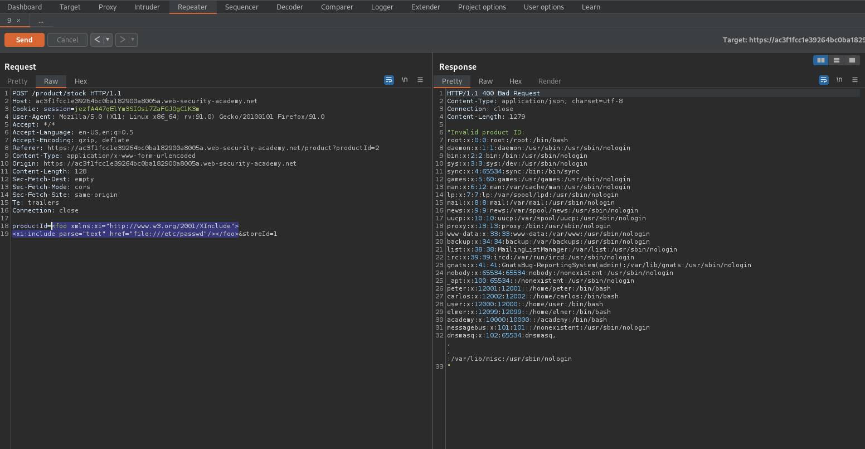Click the Content-Type urlencoded header
865x449 pixels.
(104, 156)
